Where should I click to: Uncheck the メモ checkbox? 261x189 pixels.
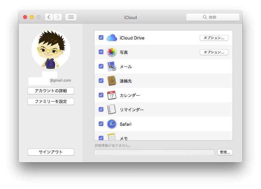click(101, 138)
